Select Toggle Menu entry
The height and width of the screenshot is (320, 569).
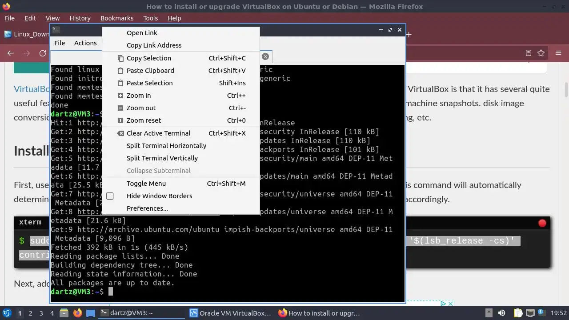point(180,184)
